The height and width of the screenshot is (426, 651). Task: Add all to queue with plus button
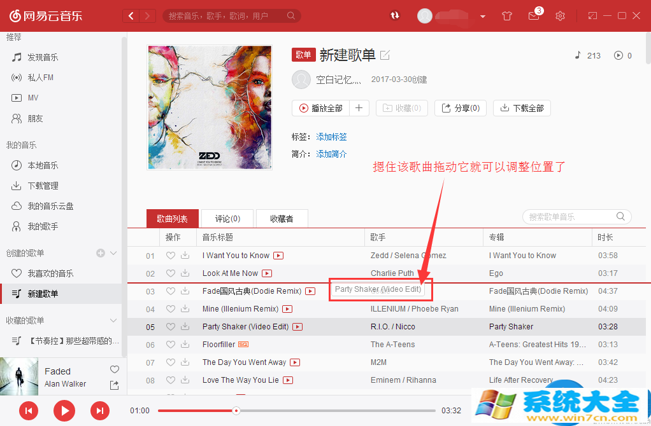tap(359, 108)
